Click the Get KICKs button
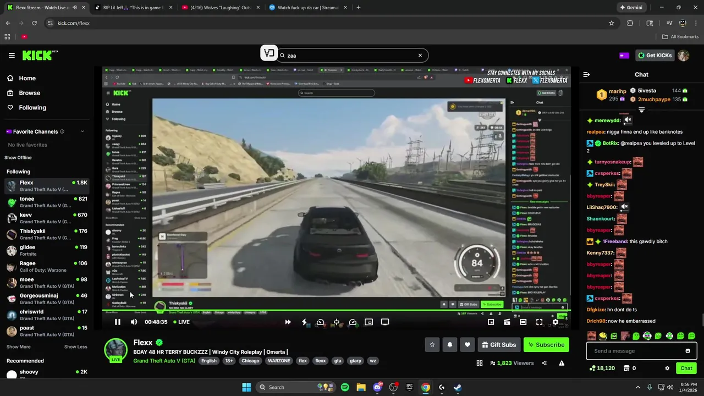 [x=654, y=56]
